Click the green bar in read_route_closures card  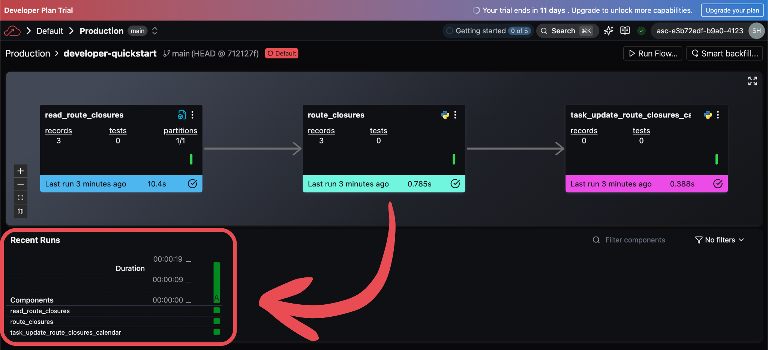[x=191, y=159]
